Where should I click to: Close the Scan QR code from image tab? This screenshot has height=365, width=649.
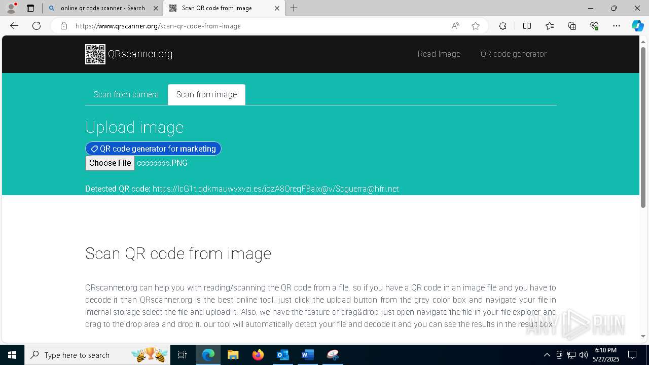point(277,8)
